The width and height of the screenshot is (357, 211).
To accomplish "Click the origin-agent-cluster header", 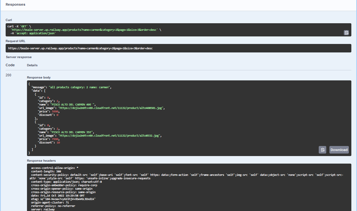I will click(50, 202).
